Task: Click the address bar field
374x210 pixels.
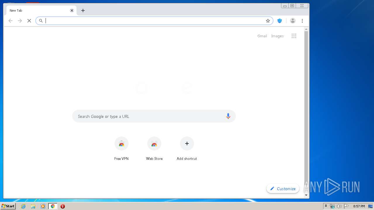Action: click(x=154, y=21)
